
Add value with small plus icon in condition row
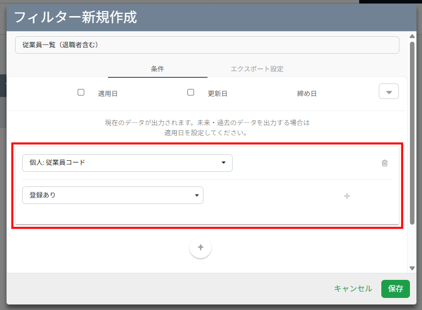[x=347, y=196]
